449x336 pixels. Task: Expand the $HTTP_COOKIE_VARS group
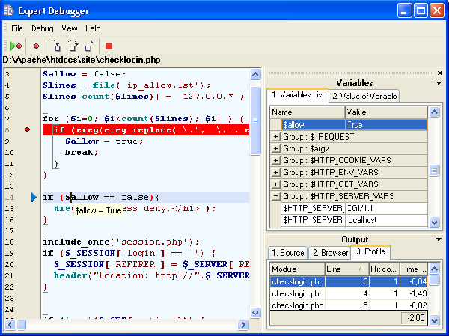click(x=276, y=161)
